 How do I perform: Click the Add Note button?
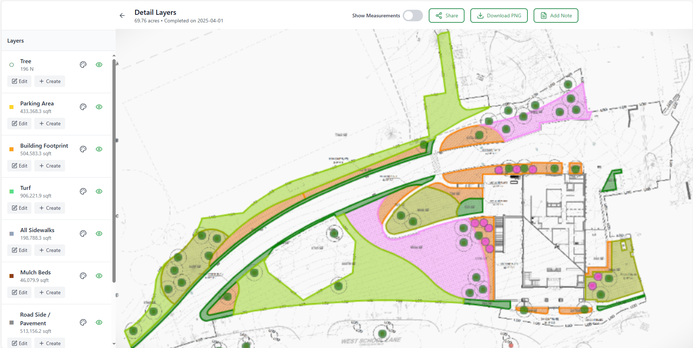pyautogui.click(x=556, y=16)
